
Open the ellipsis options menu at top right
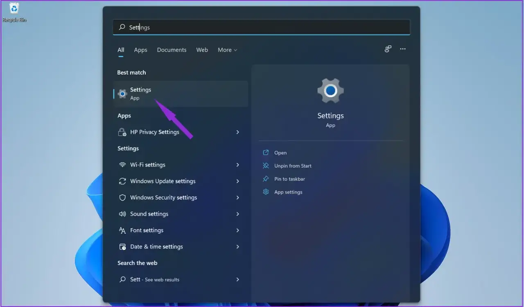click(x=403, y=49)
